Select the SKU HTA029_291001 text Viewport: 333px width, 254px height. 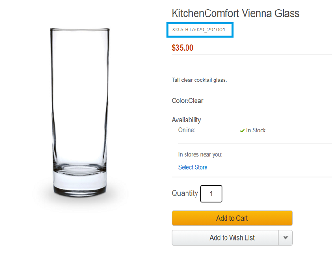[x=202, y=30]
